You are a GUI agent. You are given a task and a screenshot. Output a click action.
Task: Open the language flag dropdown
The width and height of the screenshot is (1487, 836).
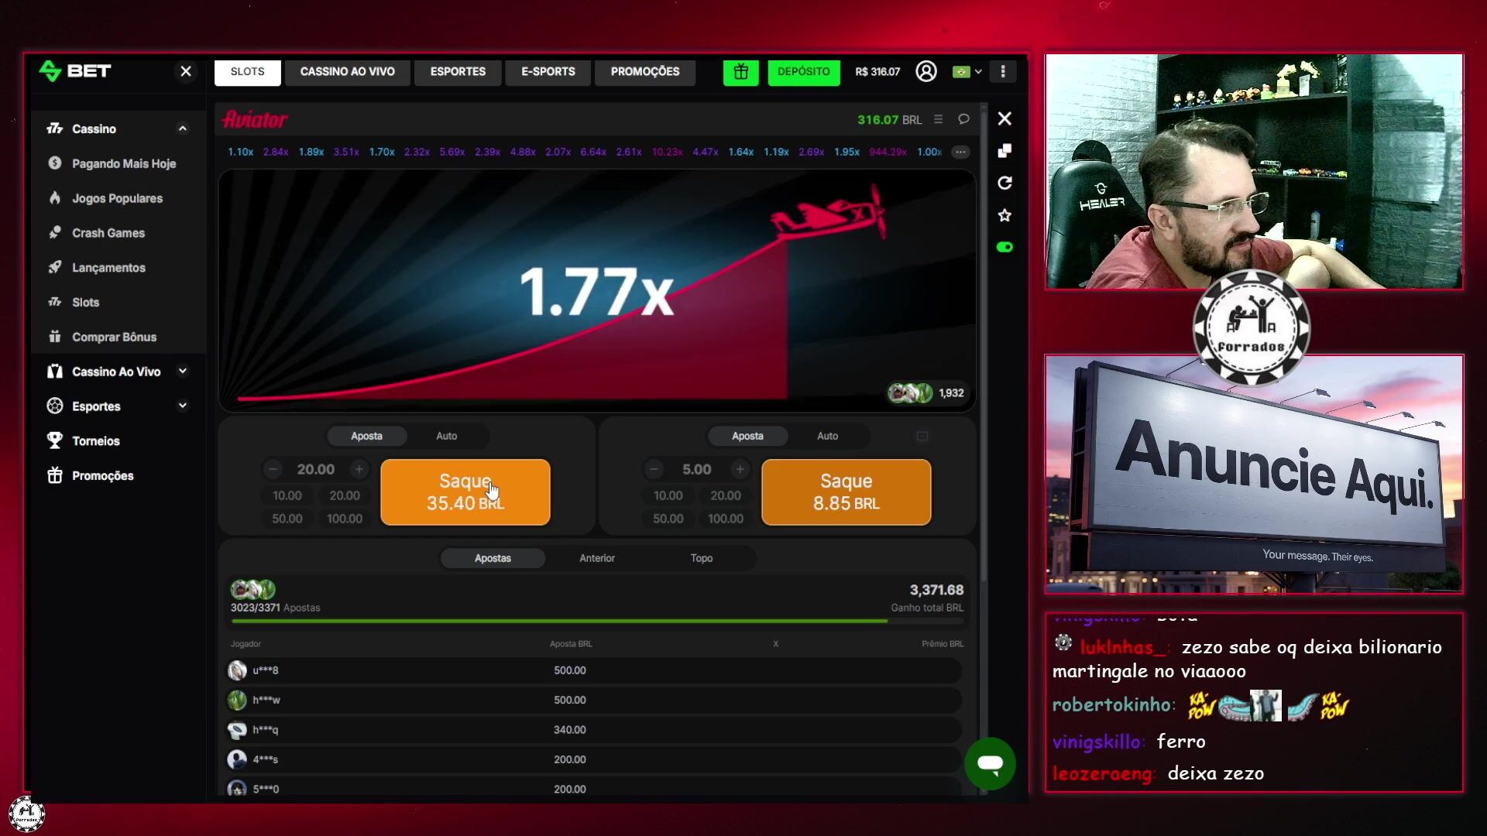coord(967,72)
